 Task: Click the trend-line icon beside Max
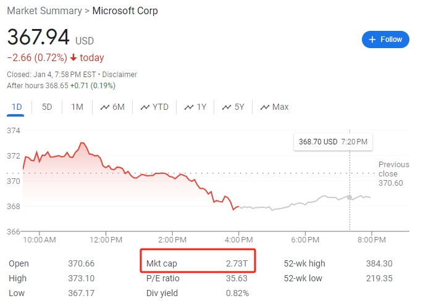(x=265, y=107)
